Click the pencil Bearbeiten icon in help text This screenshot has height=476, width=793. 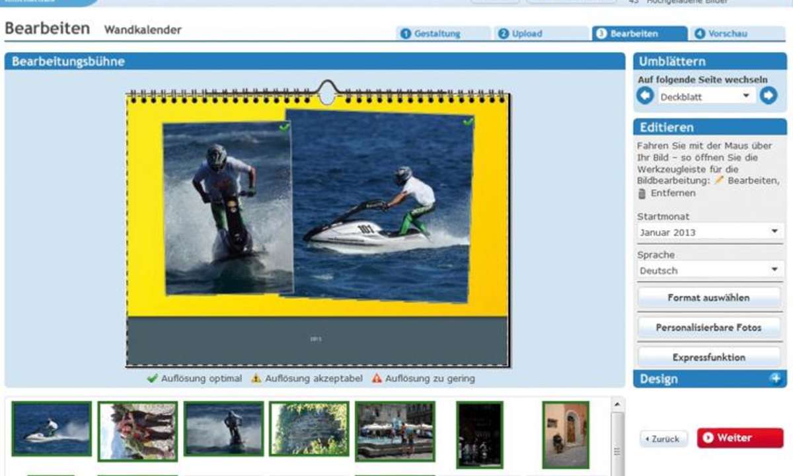(x=719, y=180)
